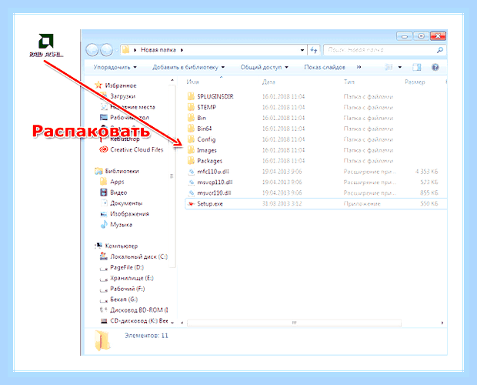Open the address bar history dropdown
The height and width of the screenshot is (385, 477).
[x=302, y=50]
